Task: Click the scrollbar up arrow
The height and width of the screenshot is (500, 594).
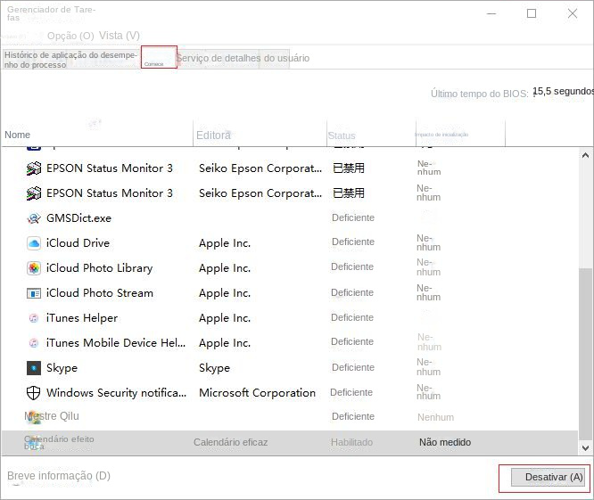Action: coord(585,155)
